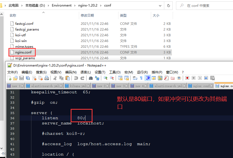Cut selection with the scissors icon

pos(55,78)
